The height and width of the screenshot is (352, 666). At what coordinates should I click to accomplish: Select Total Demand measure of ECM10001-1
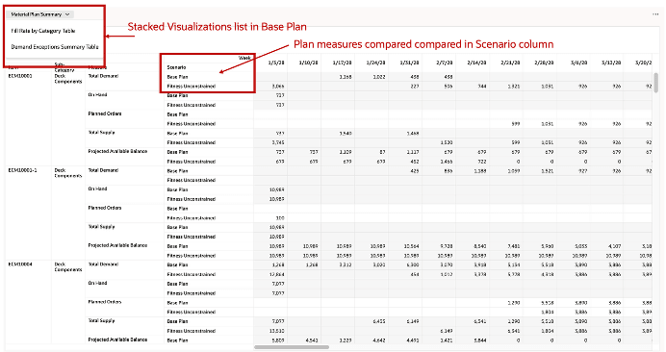pyautogui.click(x=103, y=170)
